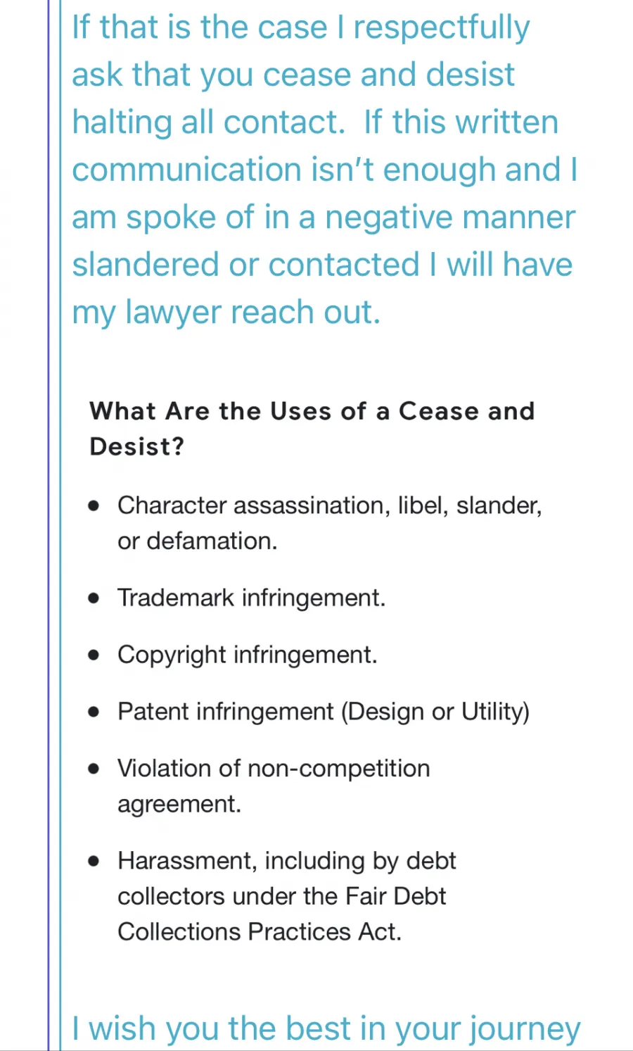Click the bullet dot before 'Harassment'
Screen dimensions: 633x1051
coord(94,861)
